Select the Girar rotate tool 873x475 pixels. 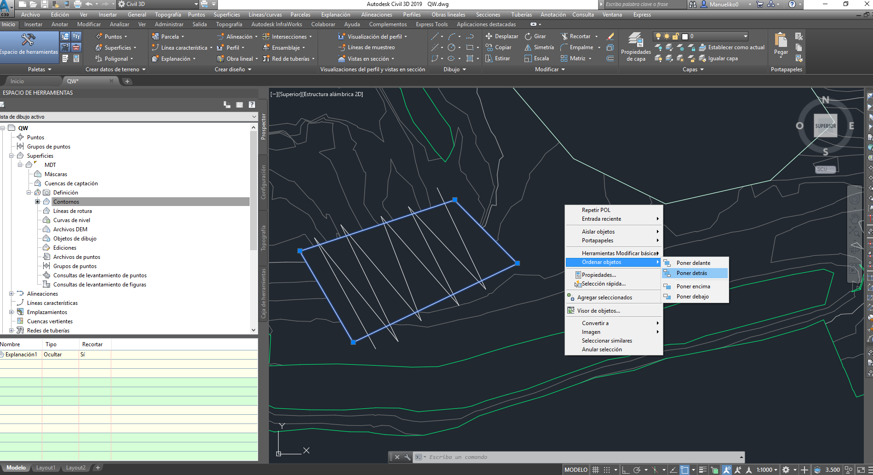536,36
